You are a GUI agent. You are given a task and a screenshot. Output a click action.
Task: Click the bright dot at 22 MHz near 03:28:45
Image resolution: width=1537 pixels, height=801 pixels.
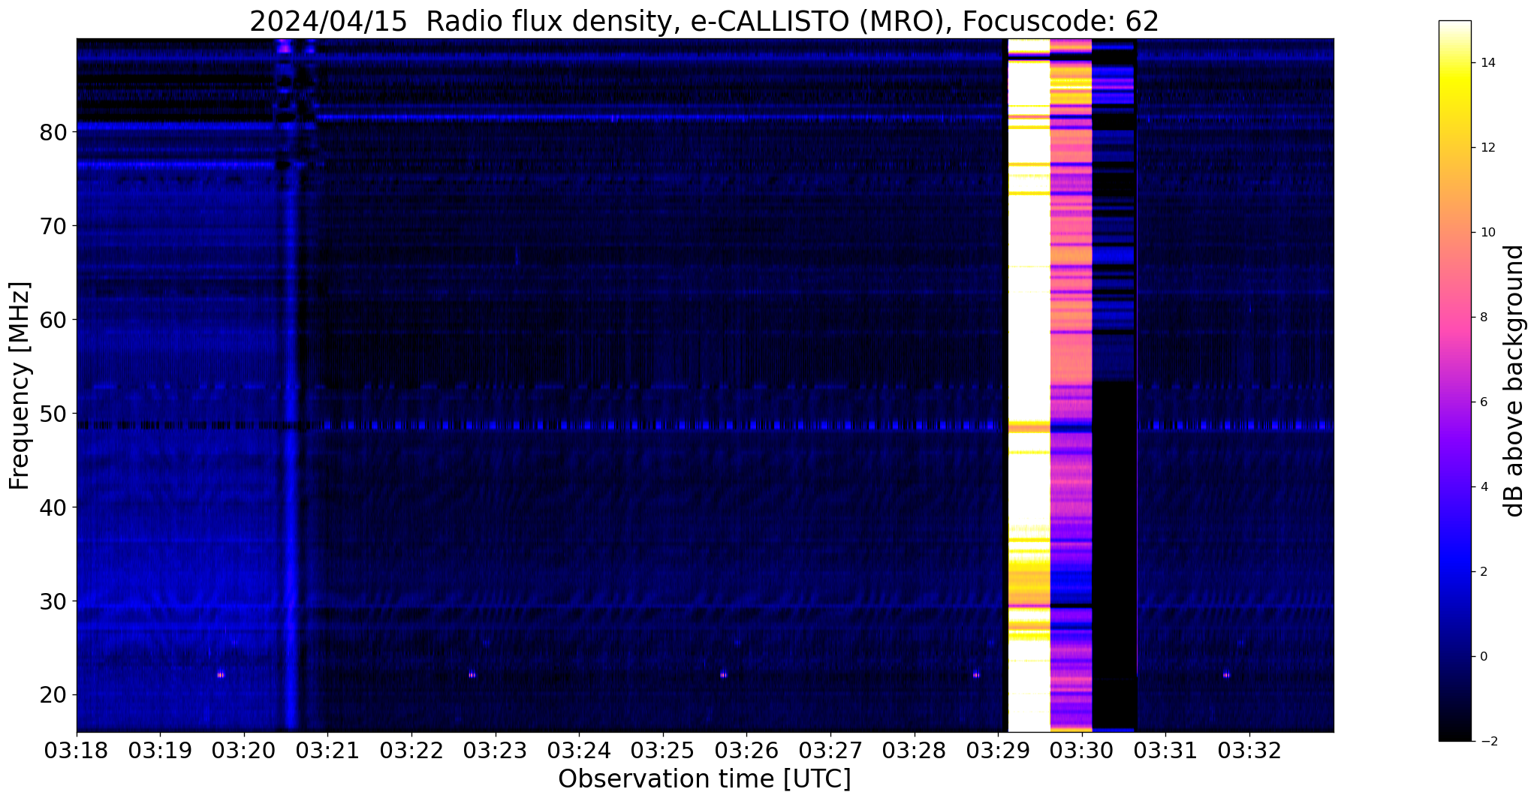[x=975, y=675]
